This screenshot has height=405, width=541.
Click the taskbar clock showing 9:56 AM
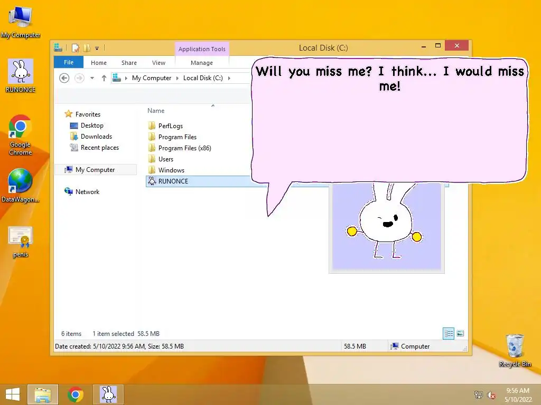coord(518,394)
